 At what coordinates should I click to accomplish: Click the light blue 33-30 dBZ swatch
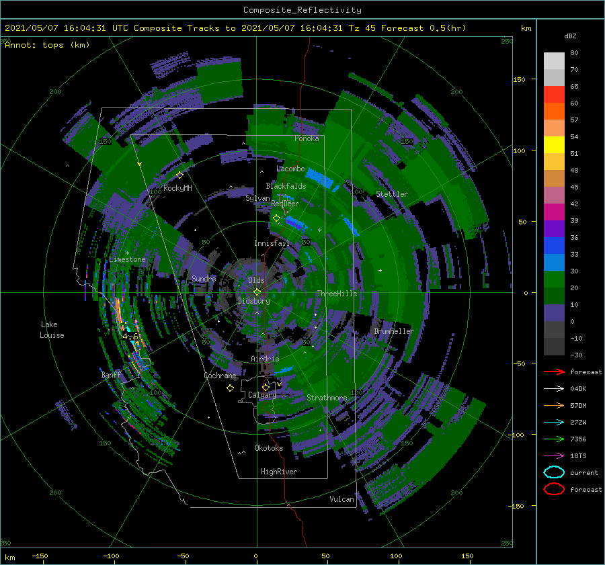pos(554,263)
